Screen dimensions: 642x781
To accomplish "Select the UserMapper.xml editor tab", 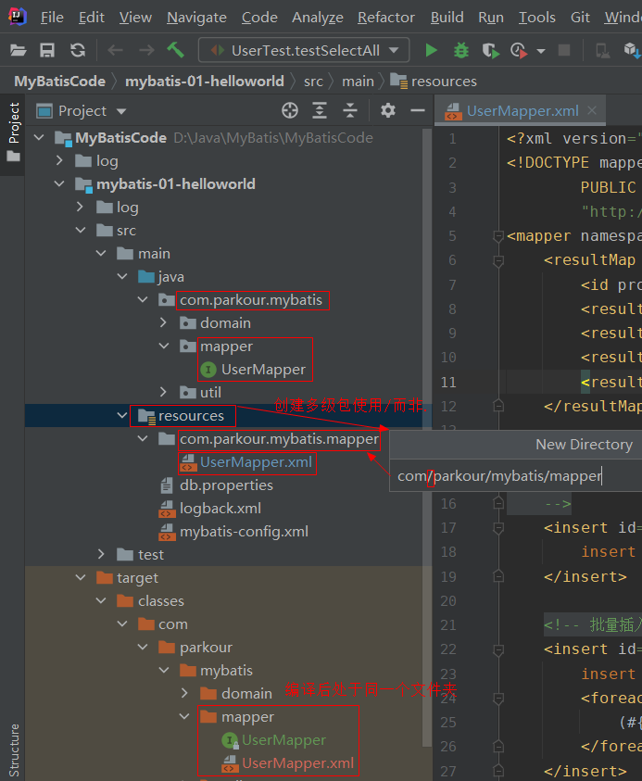I will pos(522,110).
